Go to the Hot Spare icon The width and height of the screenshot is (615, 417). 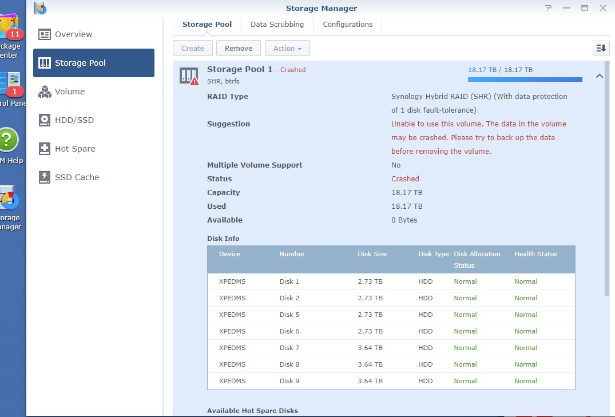click(x=44, y=149)
